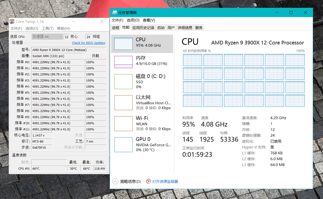Open 文件(F) menu in Task Manager
Screen dimensions: 323x199
(x=117, y=20)
